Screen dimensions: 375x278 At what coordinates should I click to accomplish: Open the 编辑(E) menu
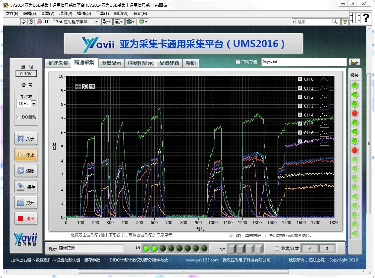pyautogui.click(x=29, y=14)
